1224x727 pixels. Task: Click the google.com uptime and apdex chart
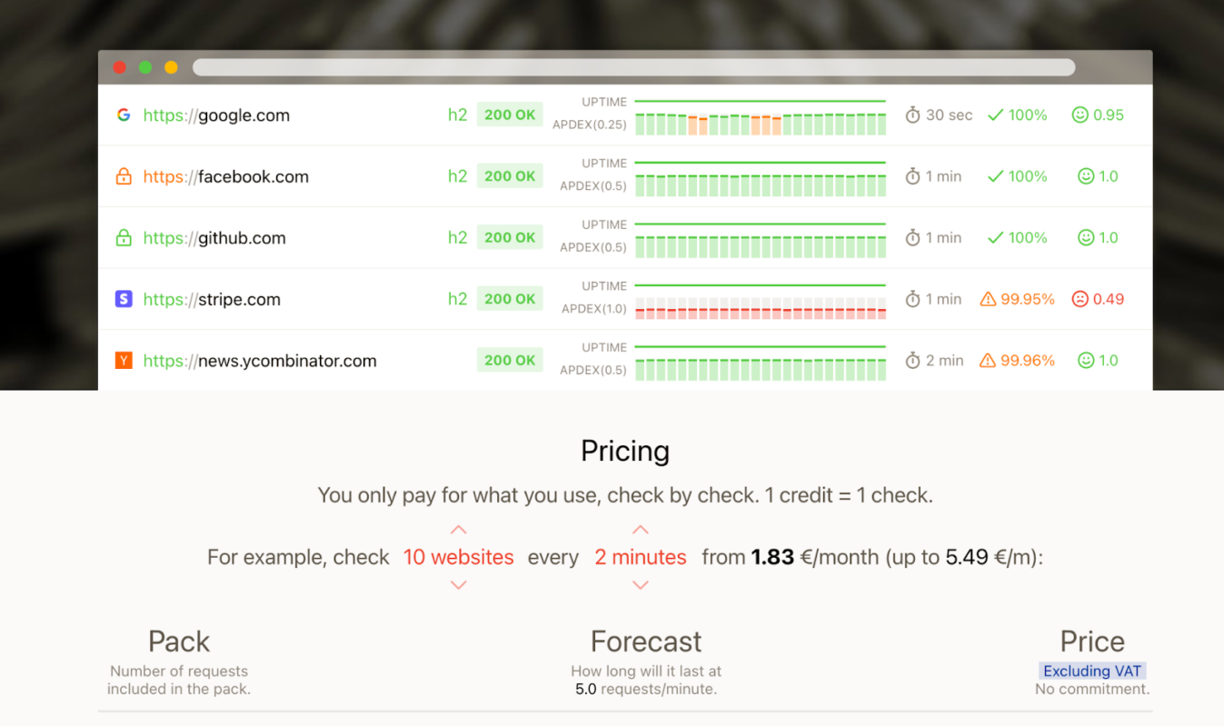click(x=761, y=116)
